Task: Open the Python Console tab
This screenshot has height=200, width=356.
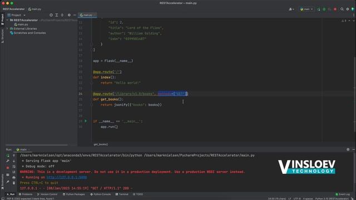Action: pos(101,194)
